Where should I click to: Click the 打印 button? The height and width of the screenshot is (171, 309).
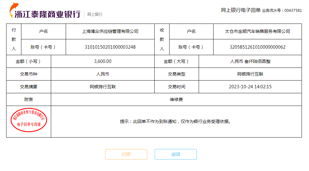tap(126, 154)
